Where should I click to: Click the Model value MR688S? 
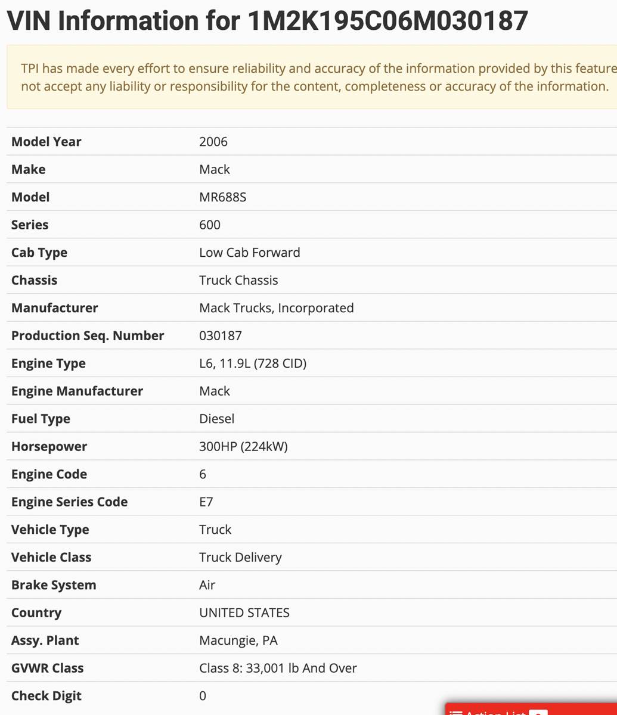point(222,197)
